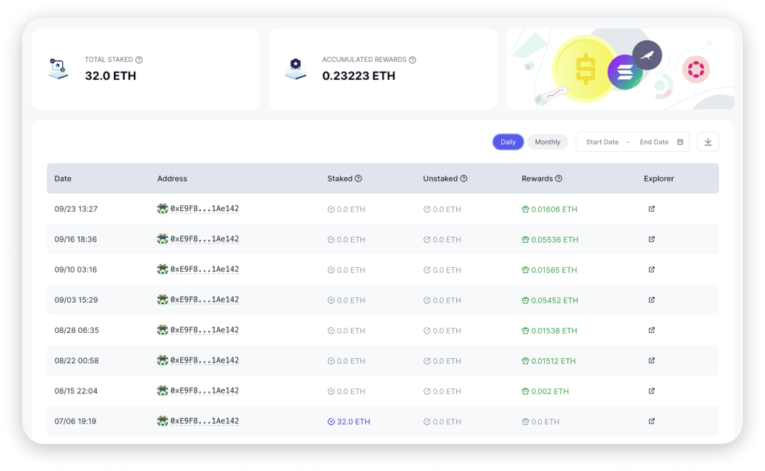Select the Daily view toggle
Image resolution: width=765 pixels, height=471 pixels.
point(508,142)
